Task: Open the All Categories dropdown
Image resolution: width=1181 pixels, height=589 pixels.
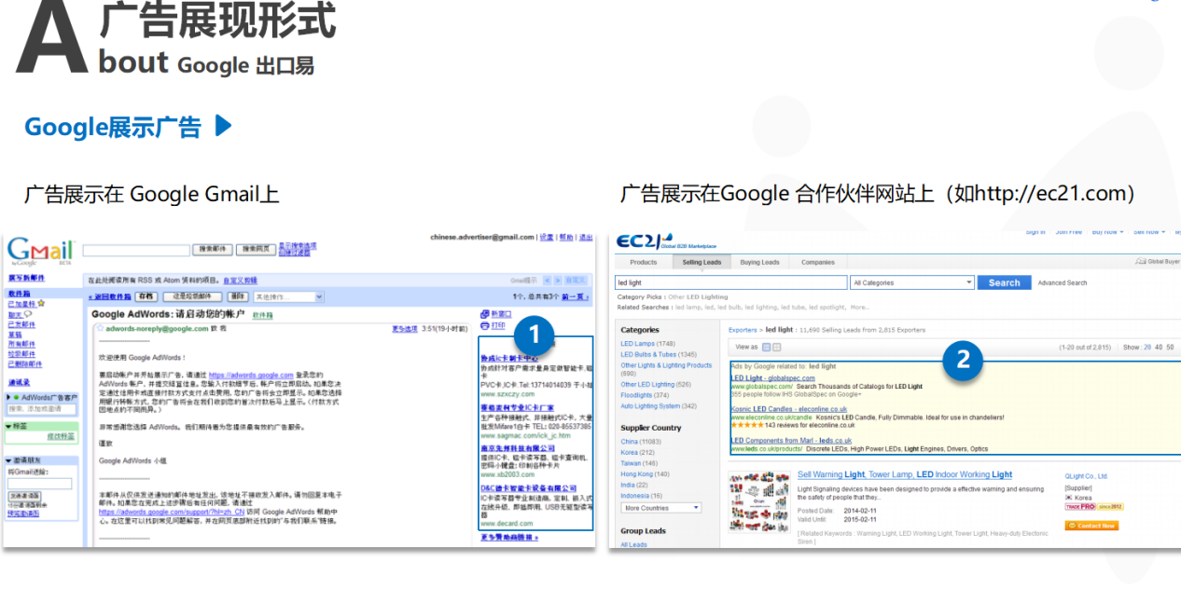Action: point(911,282)
